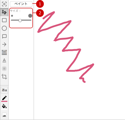125x120 pixels.
Task: Open the あa font settings
Action: pos(4,90)
